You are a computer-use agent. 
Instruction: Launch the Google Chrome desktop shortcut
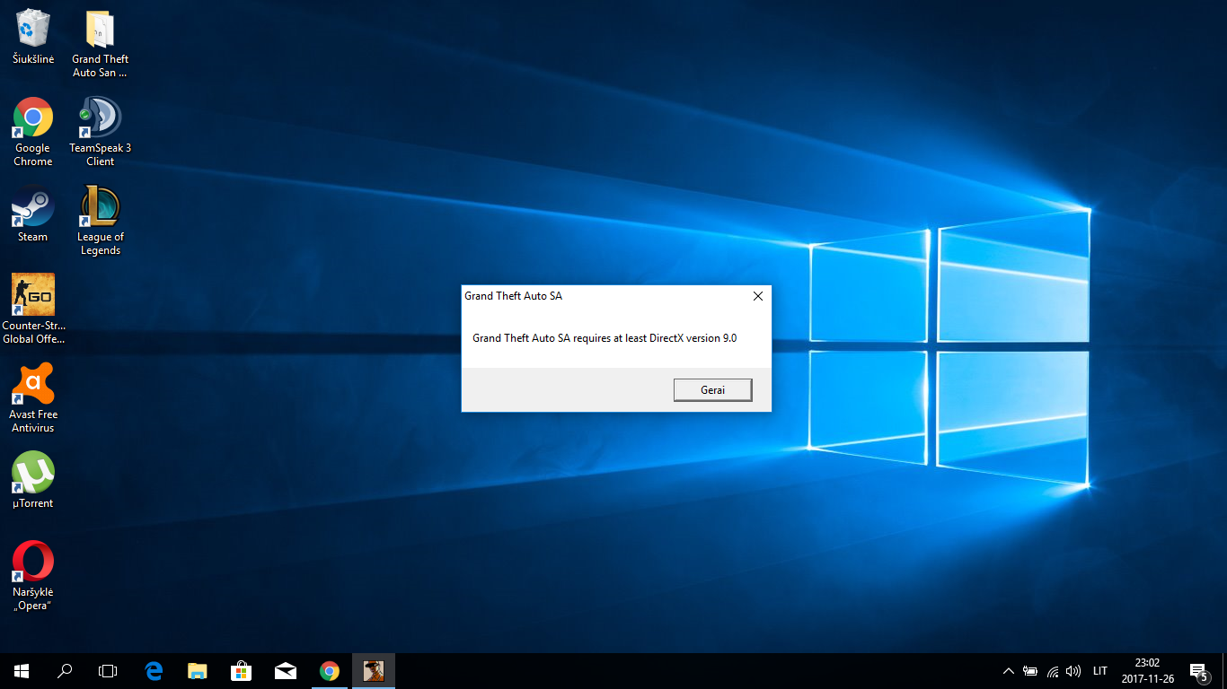click(x=33, y=132)
